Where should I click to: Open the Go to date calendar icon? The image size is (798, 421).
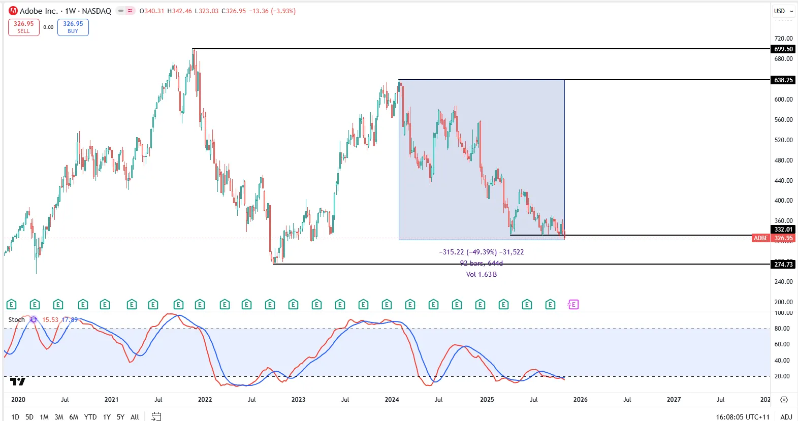[x=156, y=416]
